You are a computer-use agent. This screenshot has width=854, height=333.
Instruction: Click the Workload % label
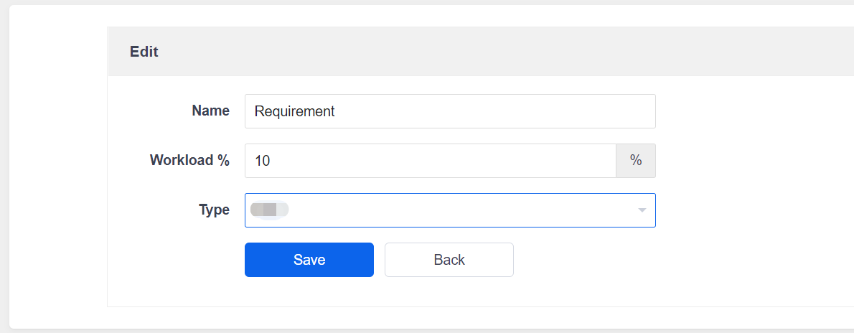(189, 161)
